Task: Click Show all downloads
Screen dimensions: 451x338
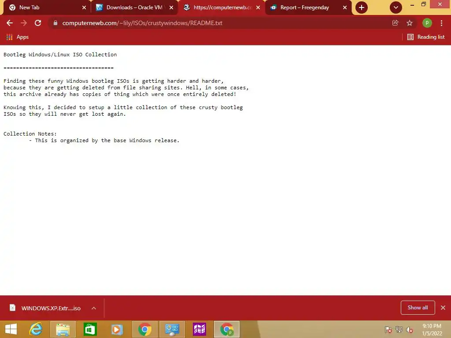Action: 418,308
